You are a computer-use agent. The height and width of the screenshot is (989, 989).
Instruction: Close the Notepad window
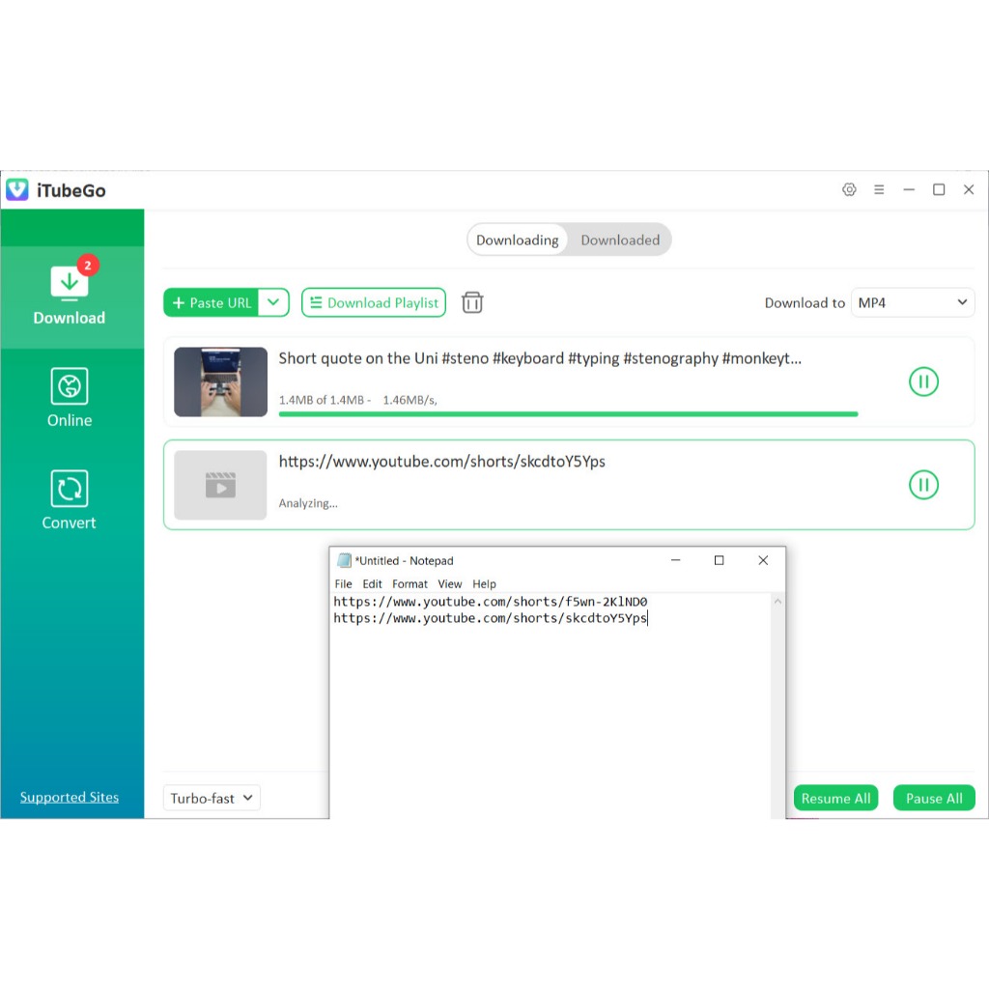[x=763, y=560]
